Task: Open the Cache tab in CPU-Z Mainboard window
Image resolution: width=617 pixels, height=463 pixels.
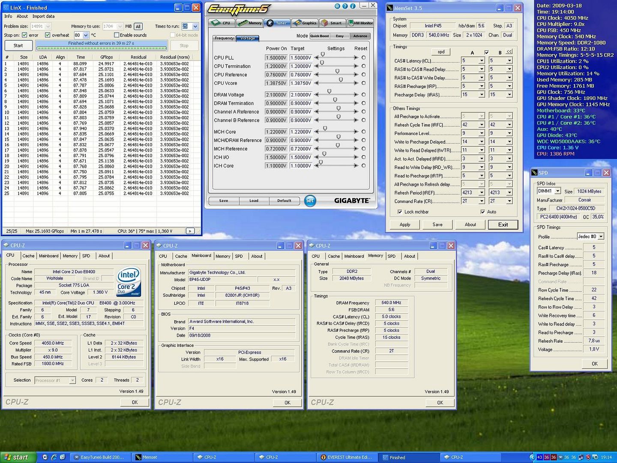Action: [x=181, y=256]
